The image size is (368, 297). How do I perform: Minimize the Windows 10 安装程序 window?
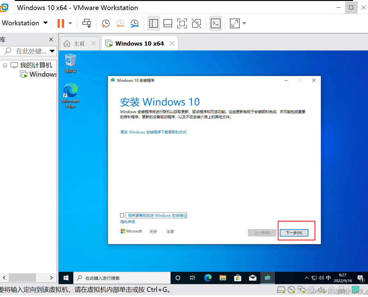click(286, 80)
